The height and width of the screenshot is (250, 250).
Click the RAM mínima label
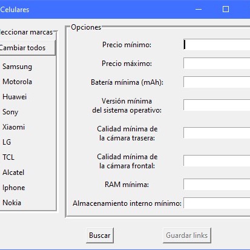[x=127, y=185]
